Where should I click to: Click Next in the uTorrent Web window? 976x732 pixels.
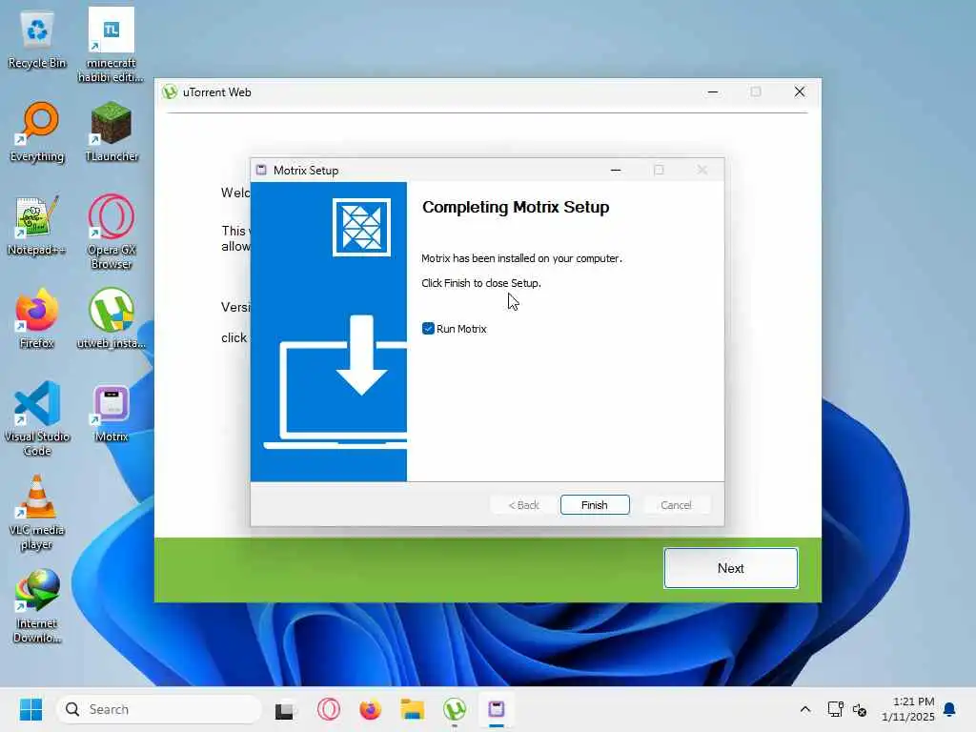click(x=731, y=568)
